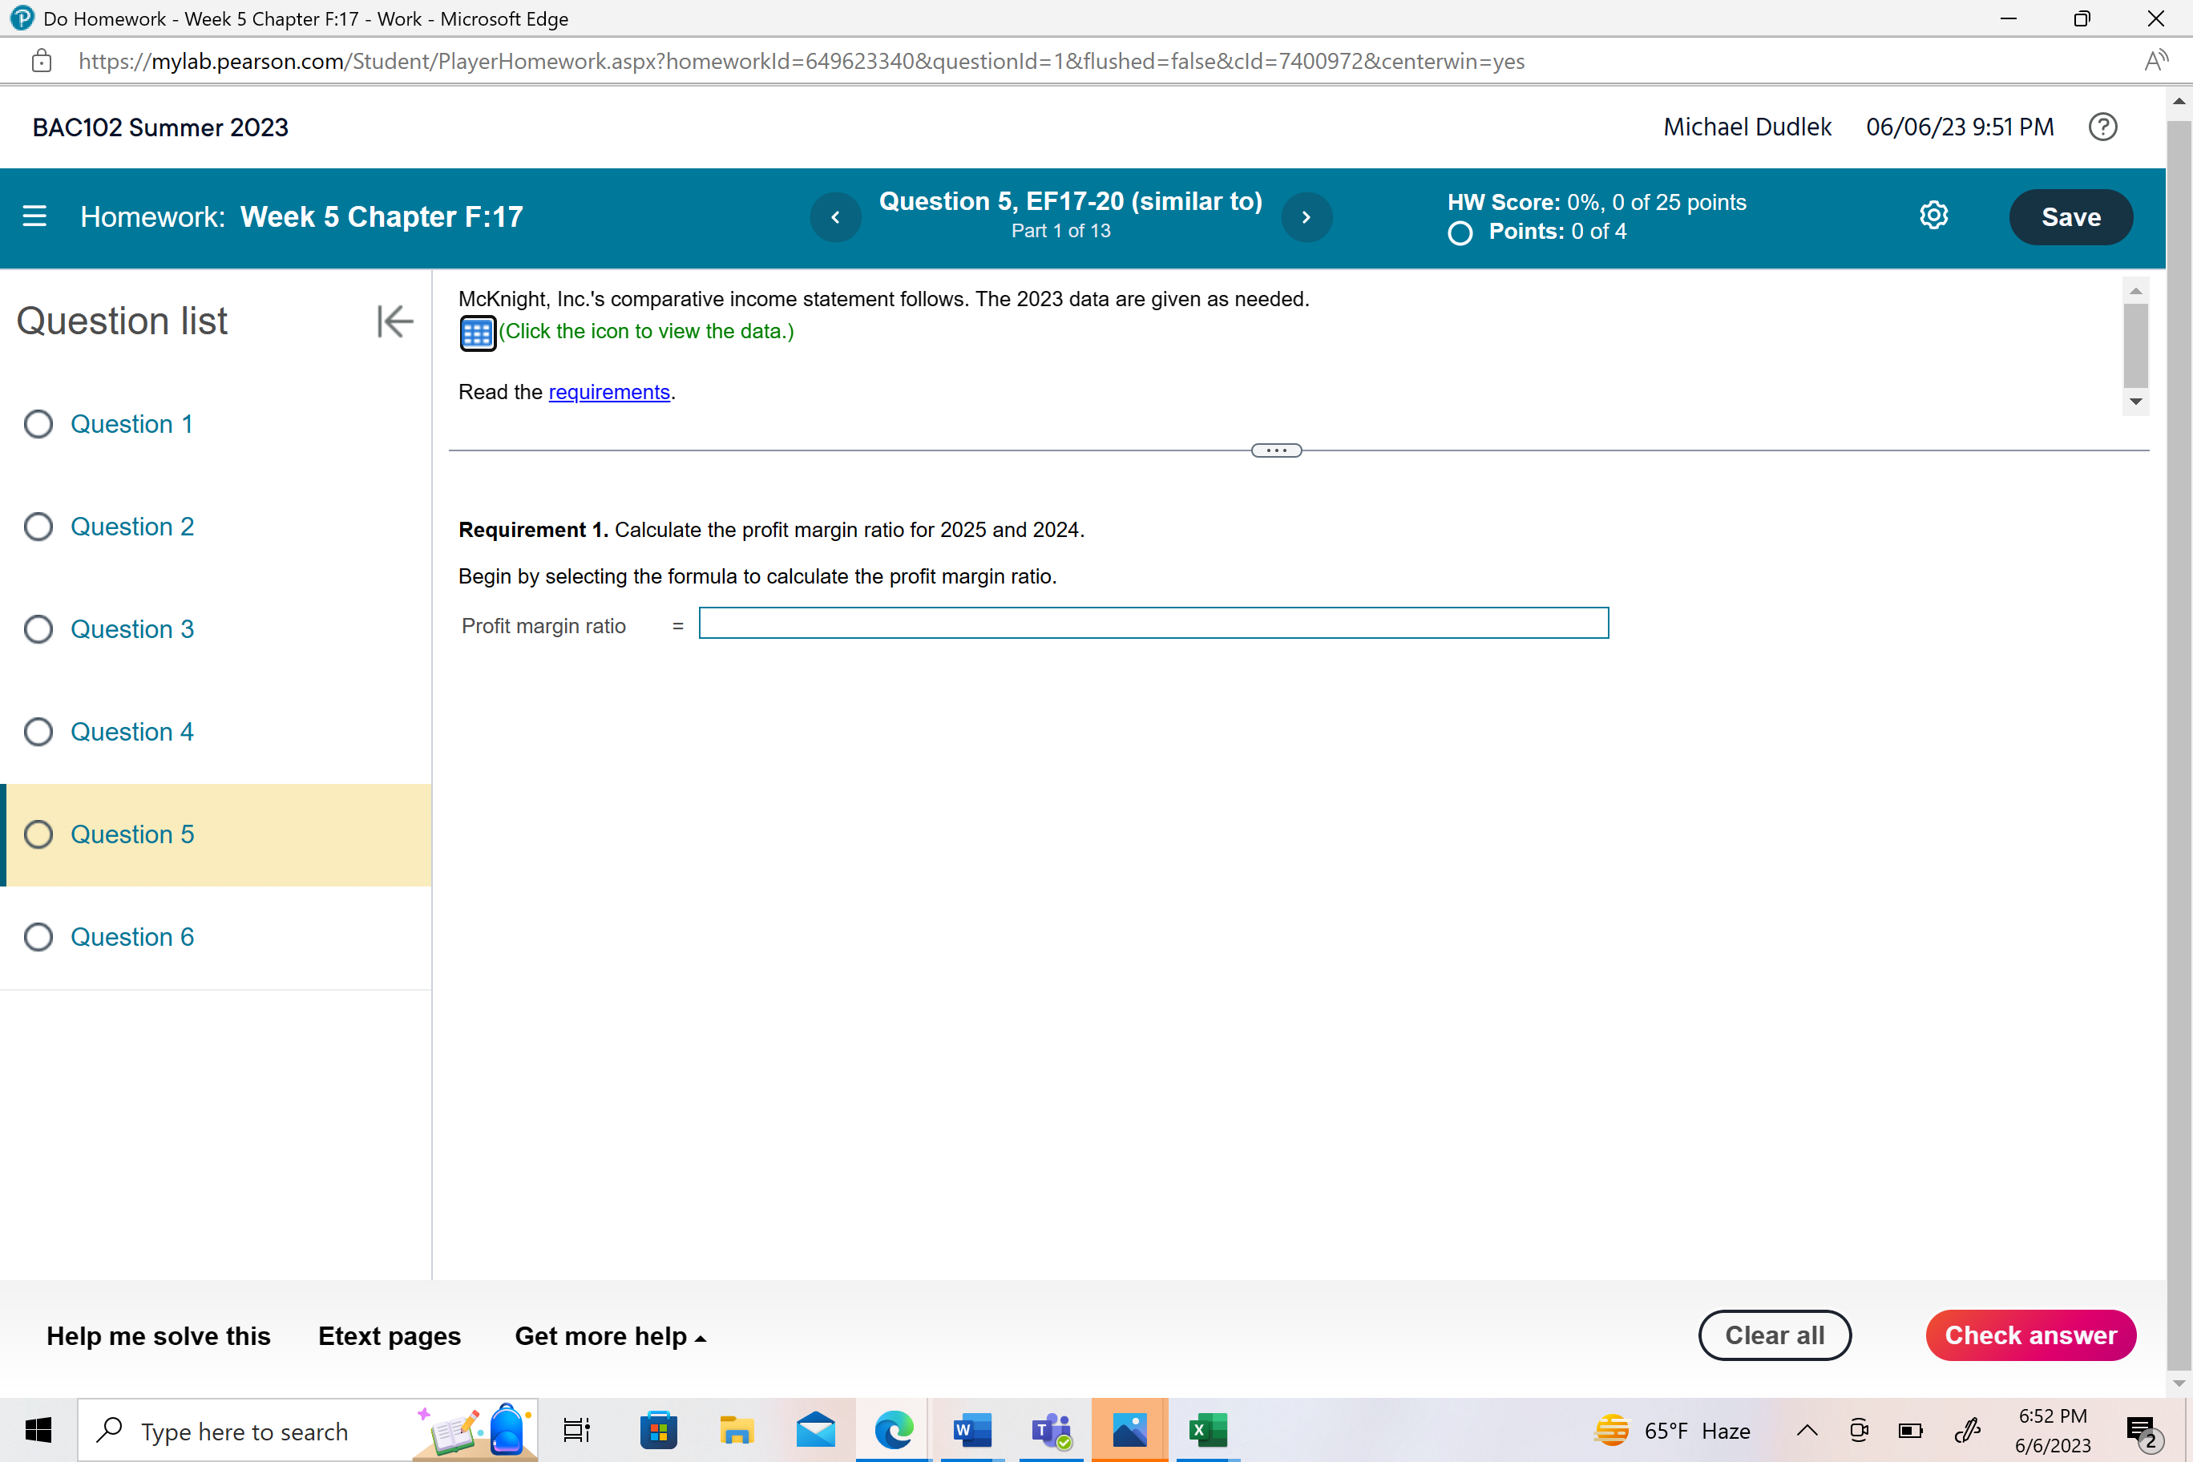
Task: Open Question 4 from the list
Action: [132, 732]
